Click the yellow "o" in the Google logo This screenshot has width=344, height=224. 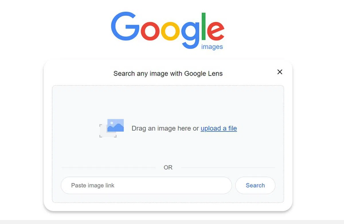click(x=170, y=31)
